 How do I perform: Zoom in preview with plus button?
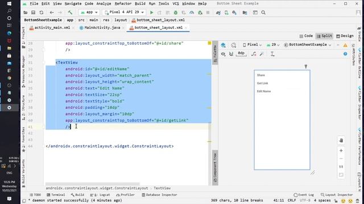[341, 151]
